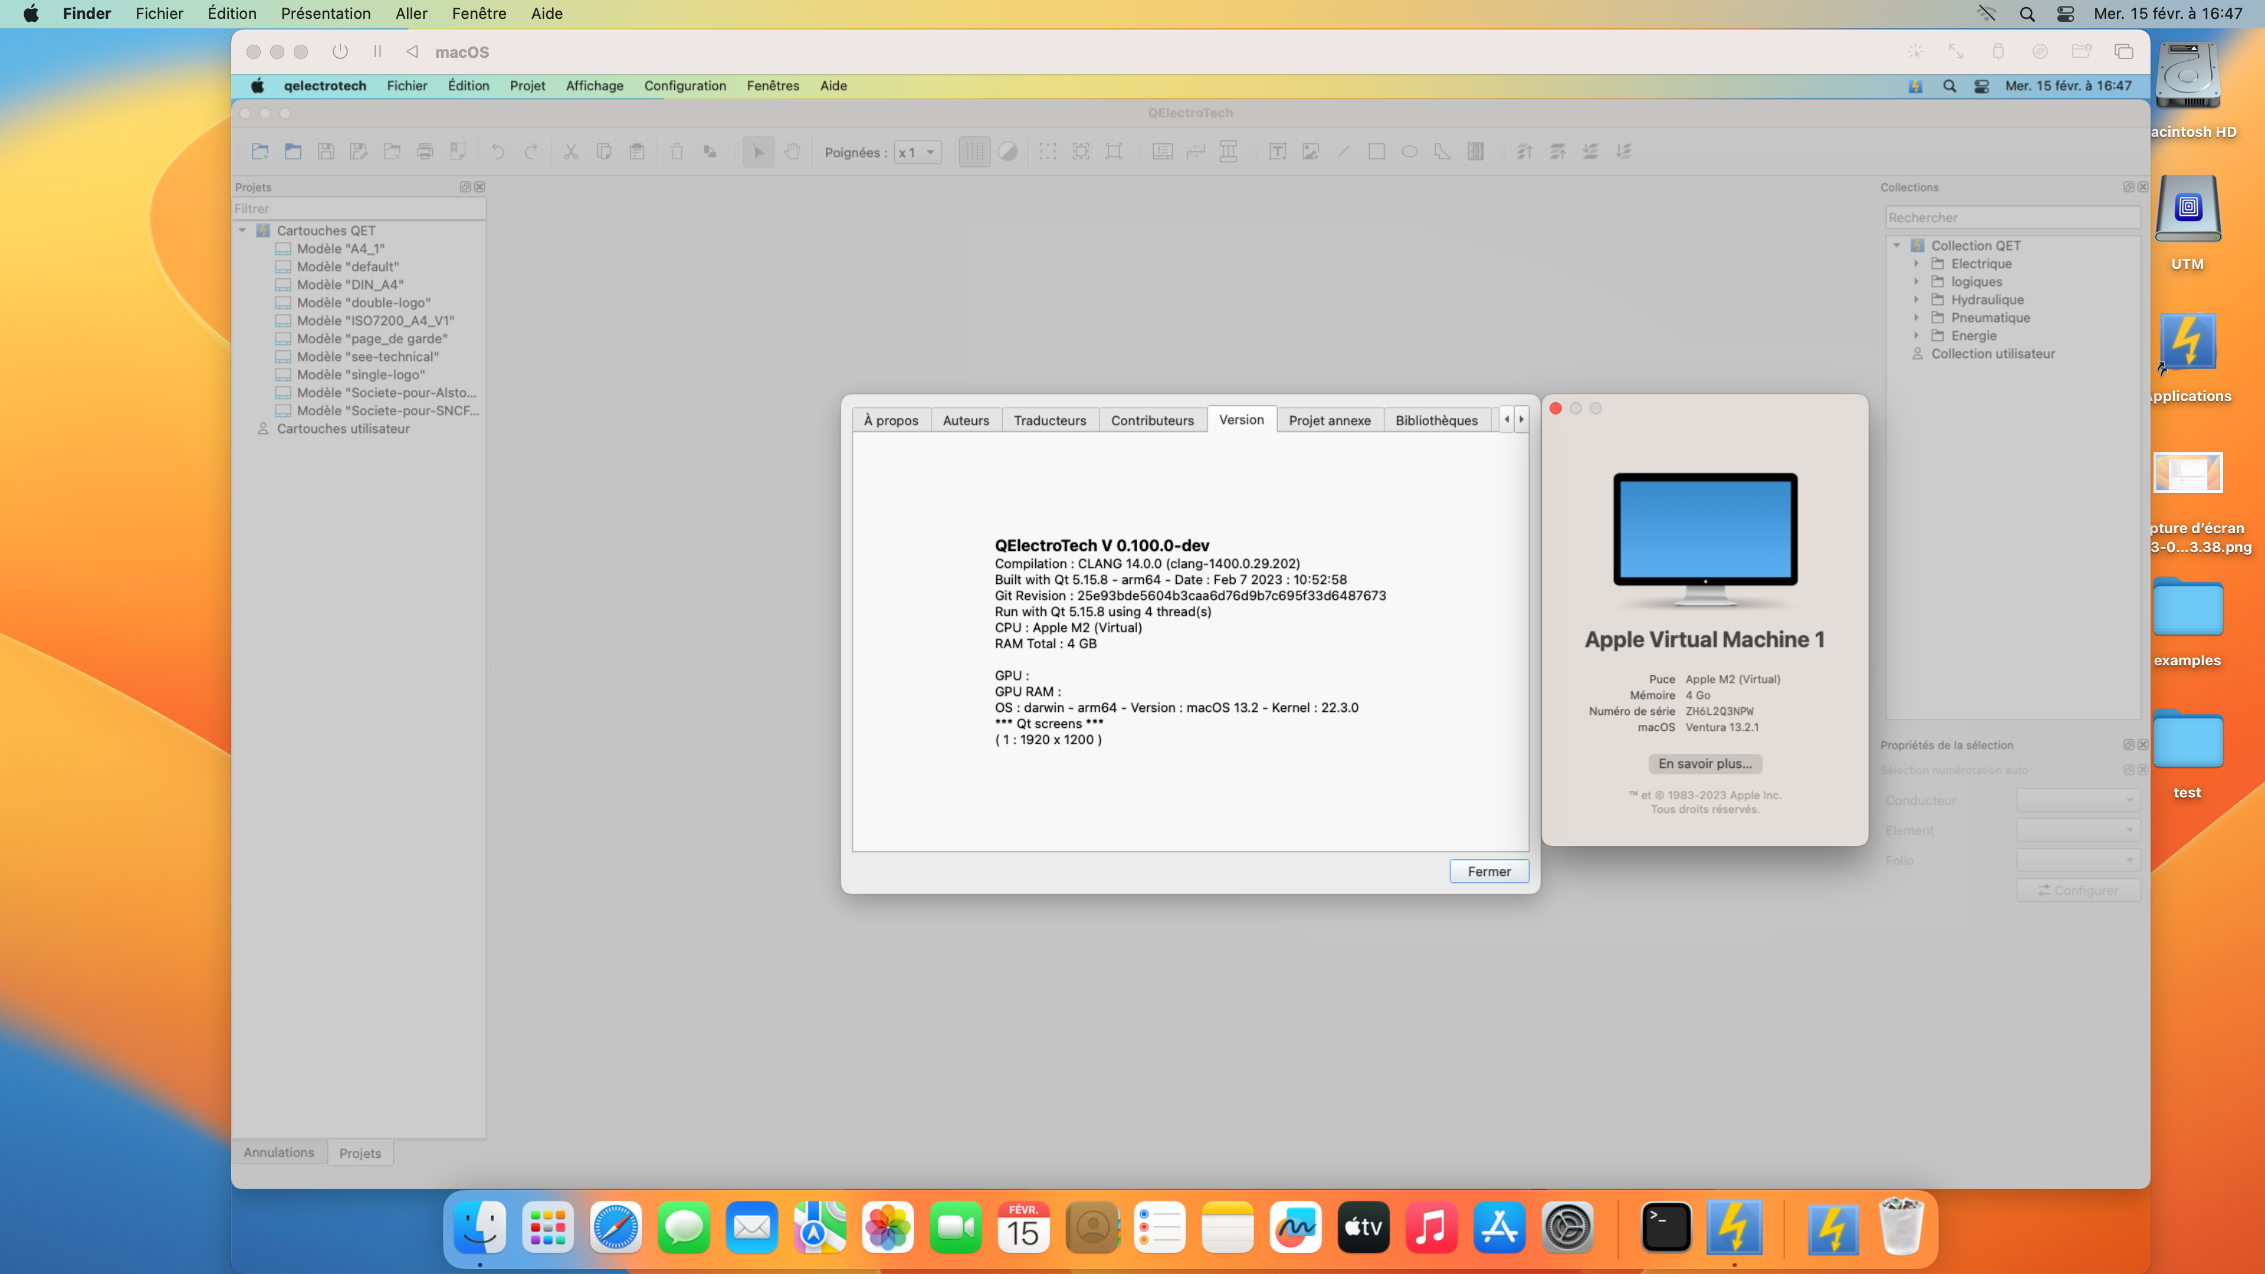The width and height of the screenshot is (2265, 1274).
Task: Click the Paste clipboard icon
Action: (x=636, y=151)
